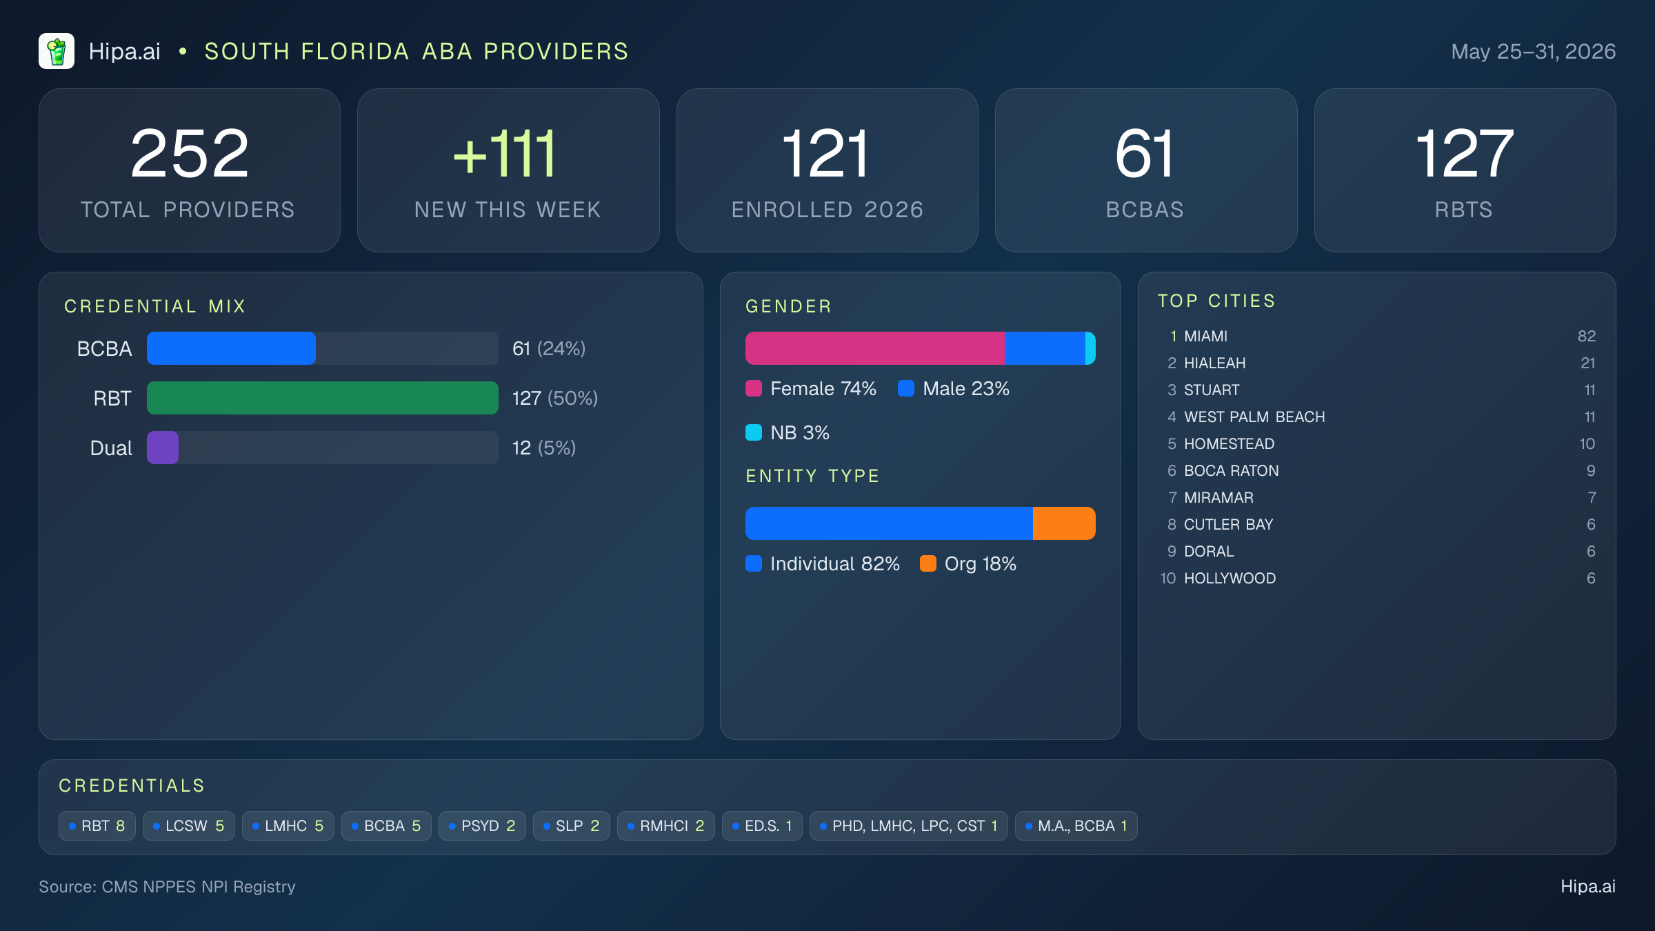Click the SLP 2 credential chip
Viewport: 1655px width, 931px height.
click(x=572, y=825)
